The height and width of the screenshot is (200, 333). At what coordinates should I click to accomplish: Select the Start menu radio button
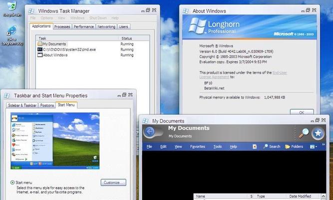(12, 182)
